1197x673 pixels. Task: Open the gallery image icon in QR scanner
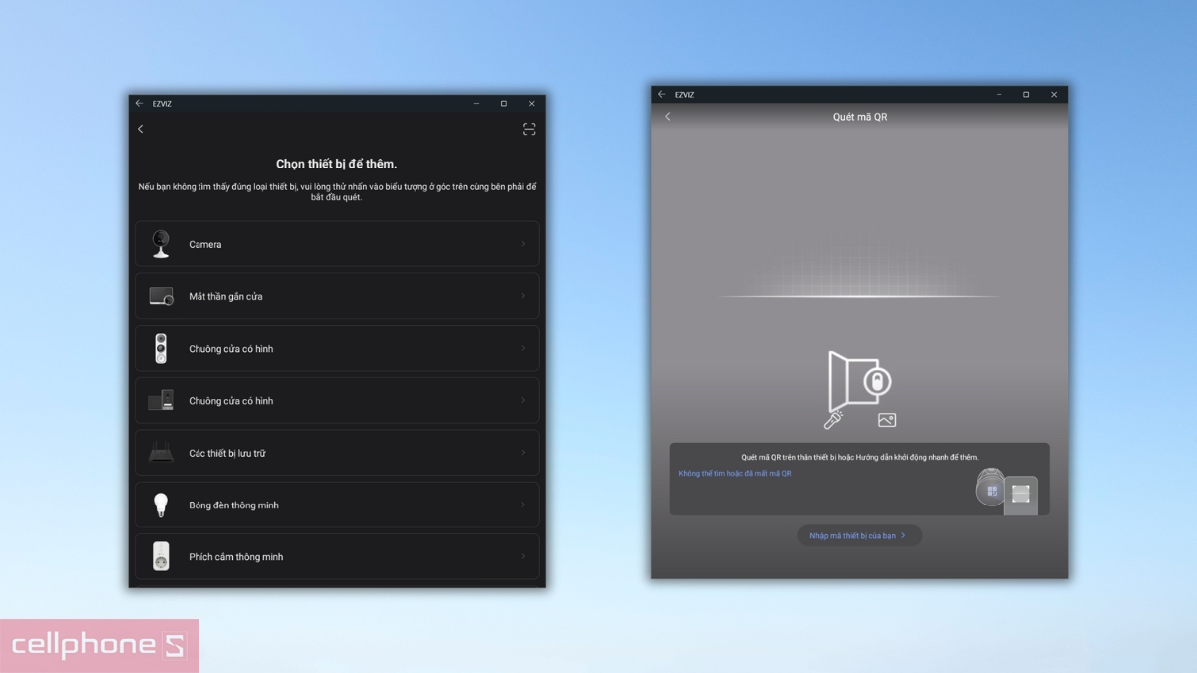(x=887, y=421)
